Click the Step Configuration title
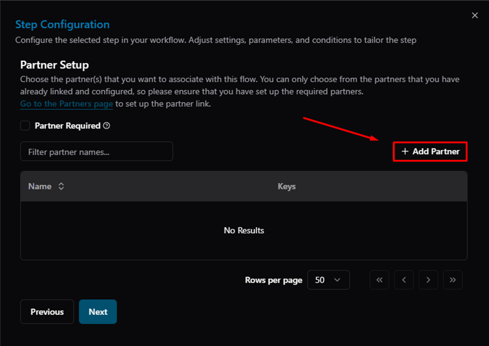The height and width of the screenshot is (346, 489). 63,25
